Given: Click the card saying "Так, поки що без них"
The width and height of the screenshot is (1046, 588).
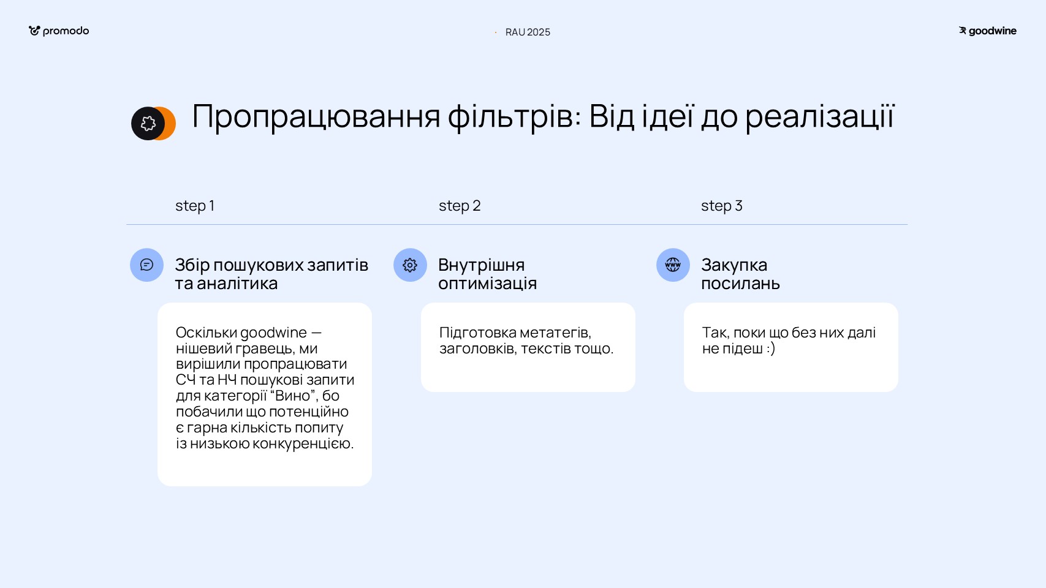Looking at the screenshot, I should pos(790,347).
